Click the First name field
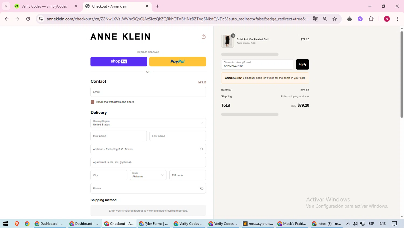 tap(119, 136)
